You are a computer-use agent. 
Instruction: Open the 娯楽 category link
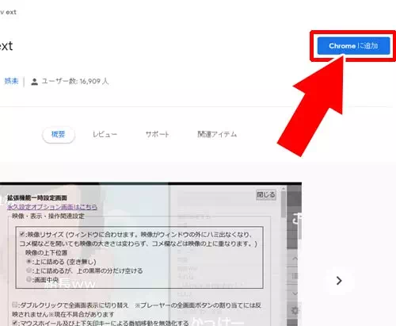[x=11, y=81]
